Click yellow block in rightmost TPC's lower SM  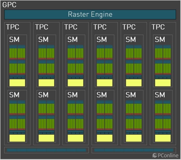click(x=163, y=138)
